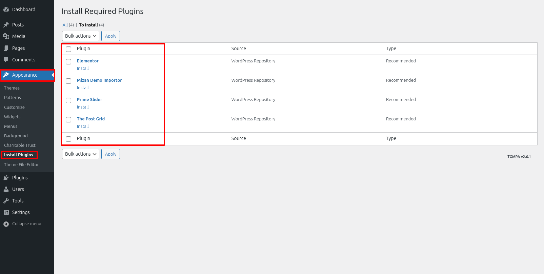Open the top Bulk actions dropdown
The height and width of the screenshot is (274, 544).
tap(80, 36)
